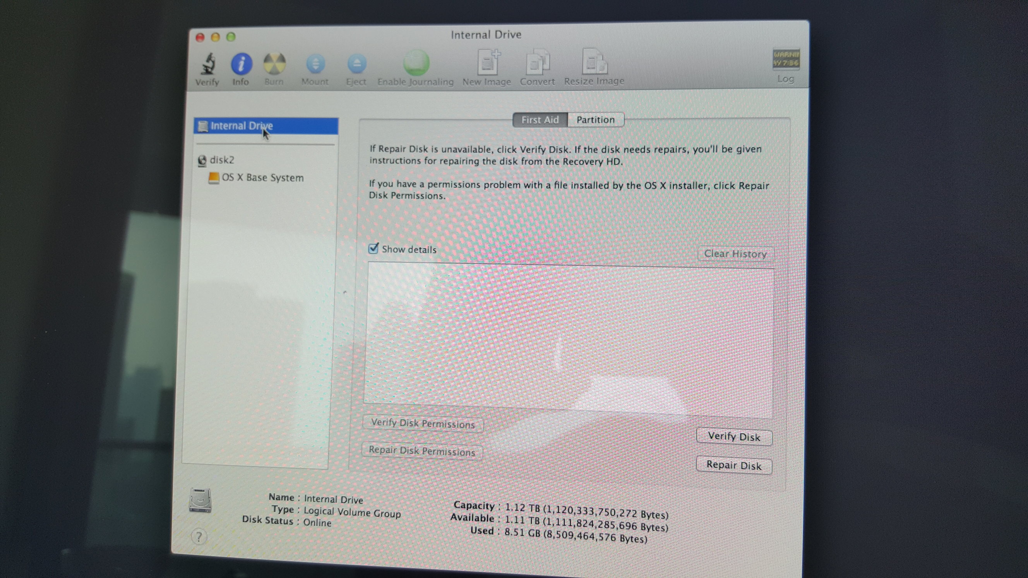Click the Available value '1.11 TB'
Image resolution: width=1028 pixels, height=578 pixels.
522,520
